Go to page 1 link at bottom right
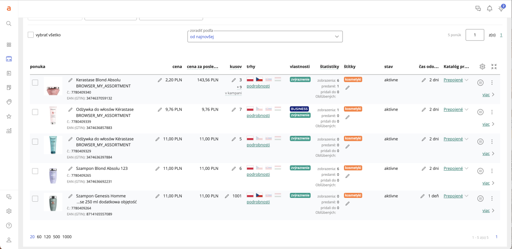The height and width of the screenshot is (249, 512). pyautogui.click(x=497, y=237)
